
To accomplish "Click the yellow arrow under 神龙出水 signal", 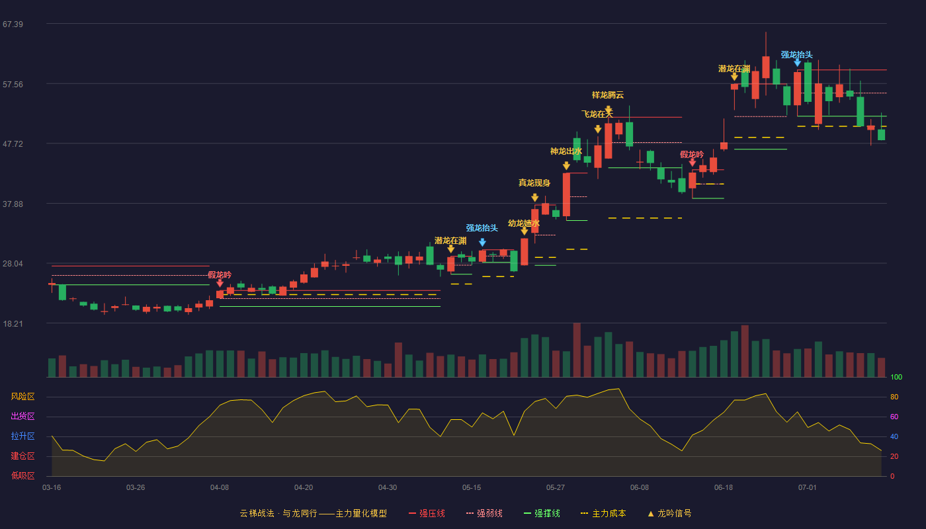I will [566, 166].
